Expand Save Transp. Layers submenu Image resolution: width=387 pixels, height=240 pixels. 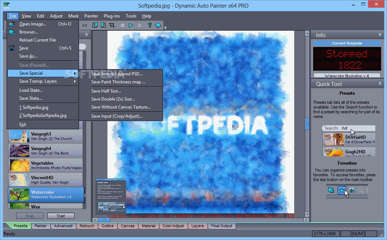pyautogui.click(x=43, y=81)
